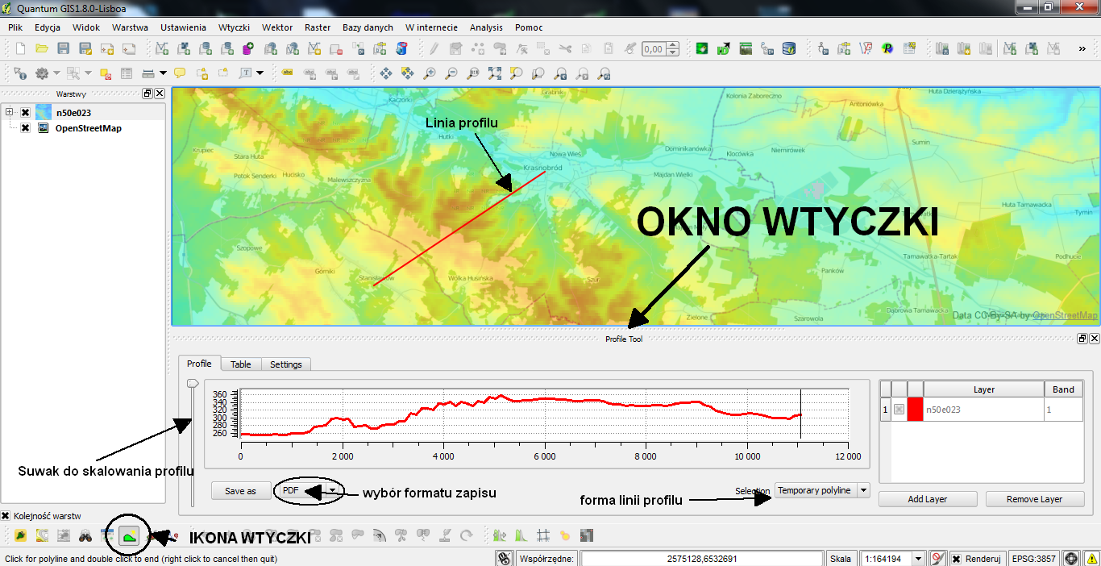Open the Raster menu

[x=318, y=27]
